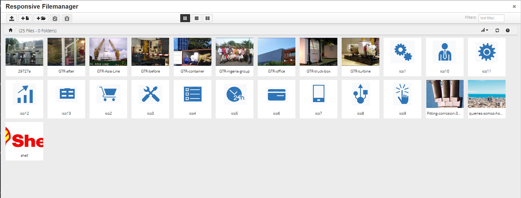The width and height of the screenshot is (521, 198).
Task: Create a new folder with toolbar icon
Action: click(41, 18)
